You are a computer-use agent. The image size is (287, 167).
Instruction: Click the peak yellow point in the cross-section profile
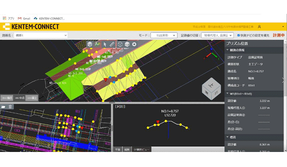(166, 121)
